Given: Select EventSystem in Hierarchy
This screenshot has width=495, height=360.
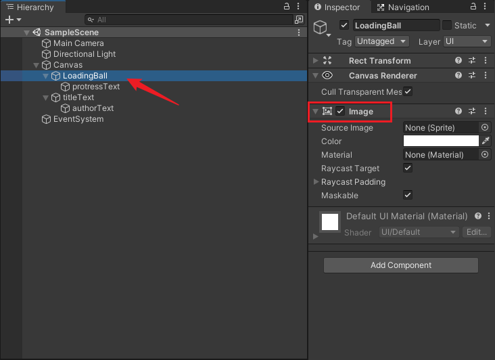Looking at the screenshot, I should [78, 119].
